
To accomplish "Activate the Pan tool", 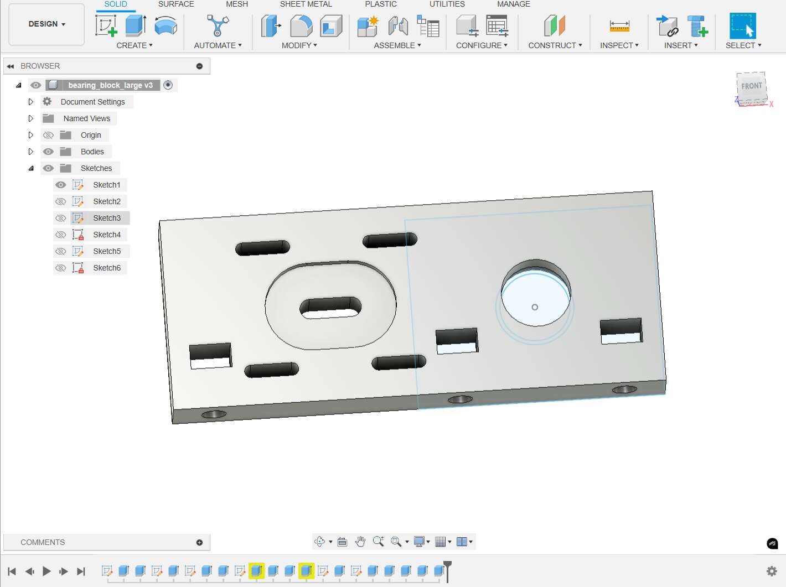I will [360, 541].
